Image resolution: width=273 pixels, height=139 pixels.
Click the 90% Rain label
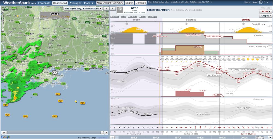(198, 47)
